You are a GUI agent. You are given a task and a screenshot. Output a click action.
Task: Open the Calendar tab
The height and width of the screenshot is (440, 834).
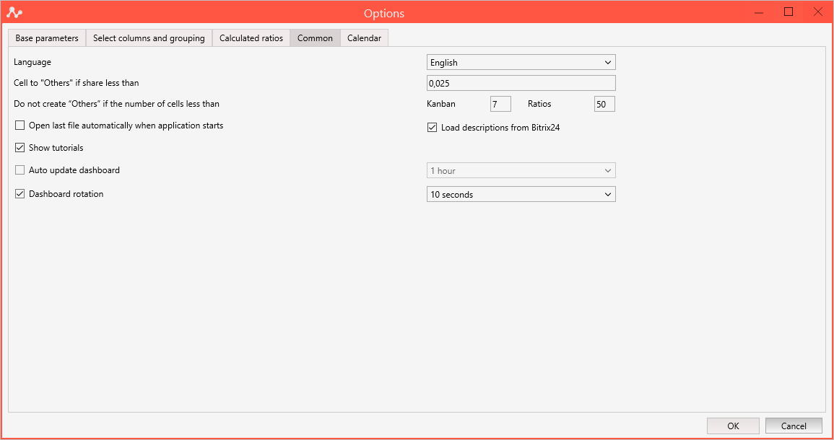coord(365,38)
